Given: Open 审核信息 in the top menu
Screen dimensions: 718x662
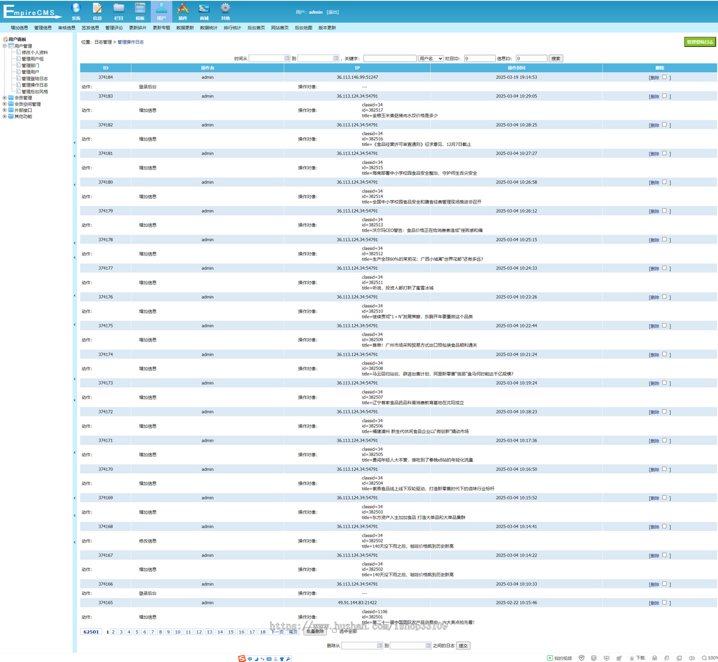Looking at the screenshot, I should point(66,28).
